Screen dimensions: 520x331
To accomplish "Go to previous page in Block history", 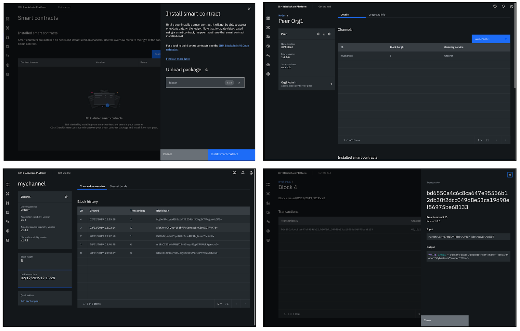I will pyautogui.click(x=236, y=304).
